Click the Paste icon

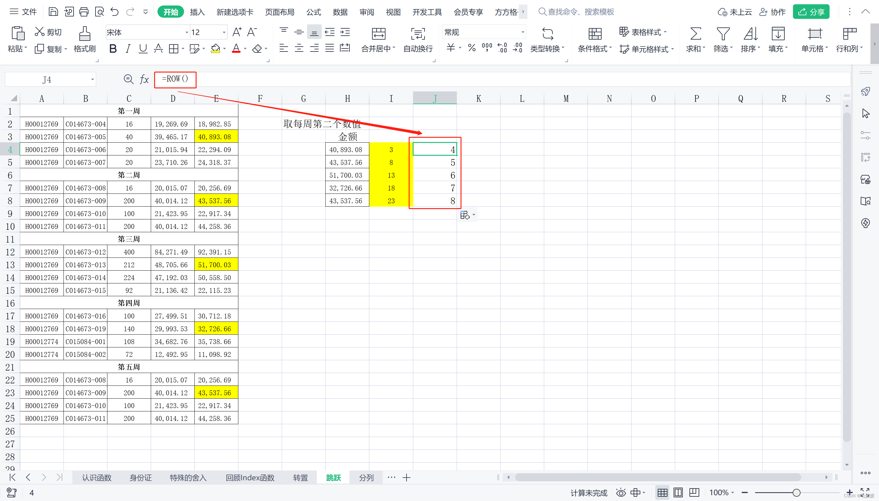point(18,34)
